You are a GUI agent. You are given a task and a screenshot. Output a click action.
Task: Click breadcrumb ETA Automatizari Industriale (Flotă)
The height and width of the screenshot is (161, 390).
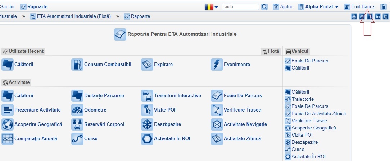tap(71, 16)
